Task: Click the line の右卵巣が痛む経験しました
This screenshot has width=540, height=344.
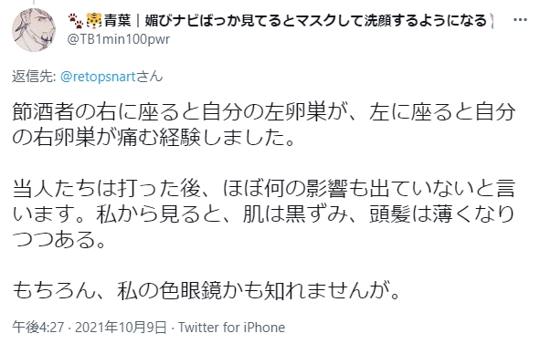Action: coord(154,138)
